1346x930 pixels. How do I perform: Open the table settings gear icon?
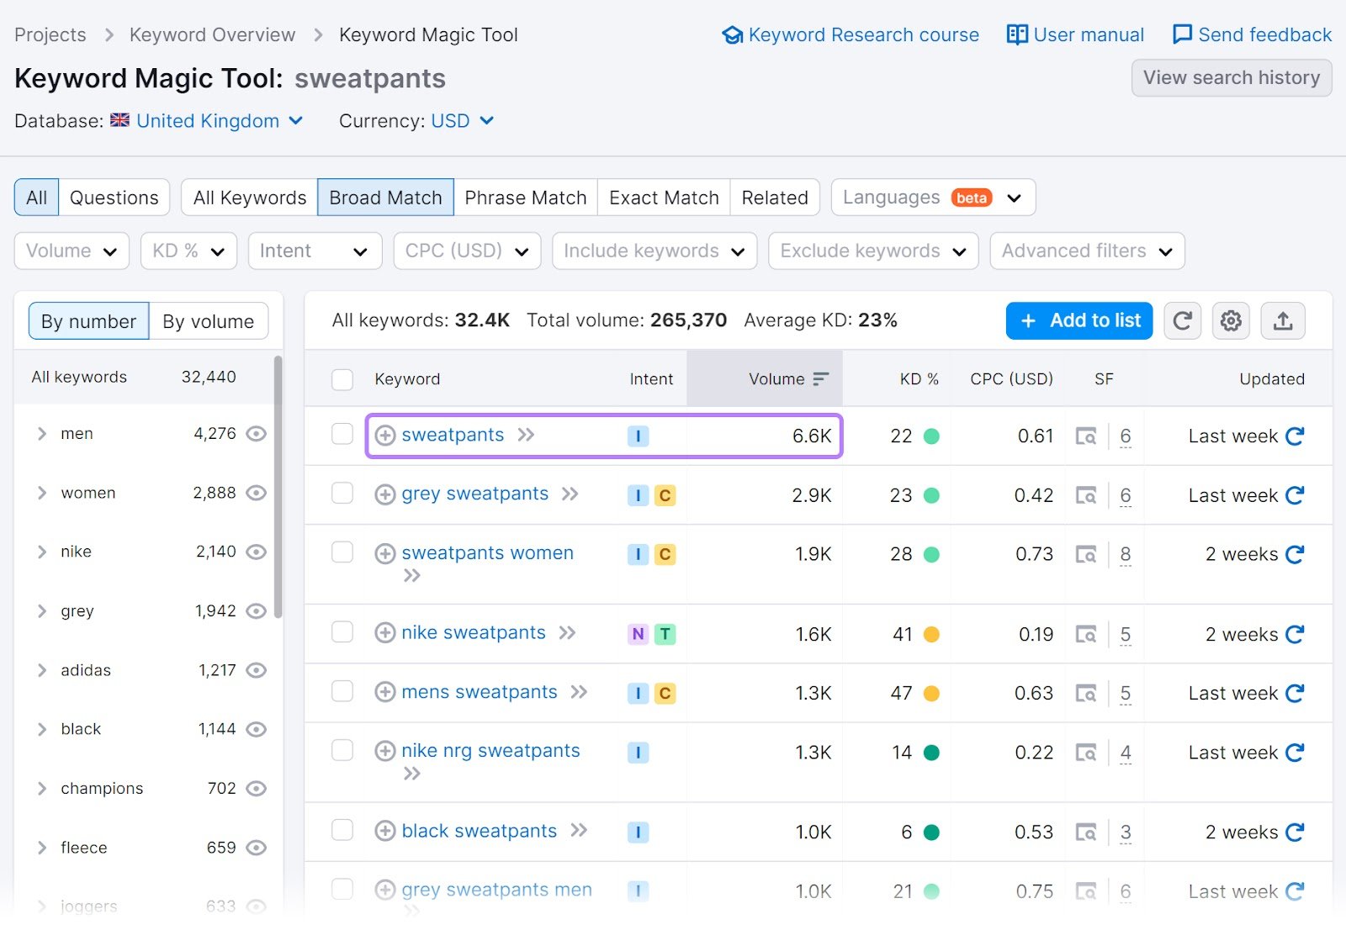pos(1231,320)
